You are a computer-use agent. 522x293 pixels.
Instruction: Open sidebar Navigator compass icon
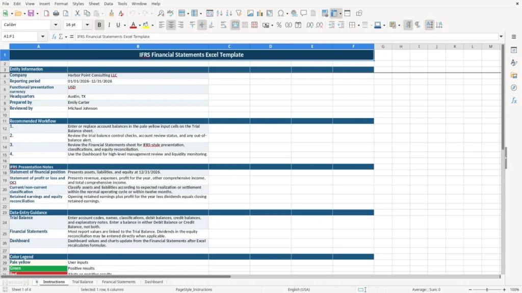[514, 87]
